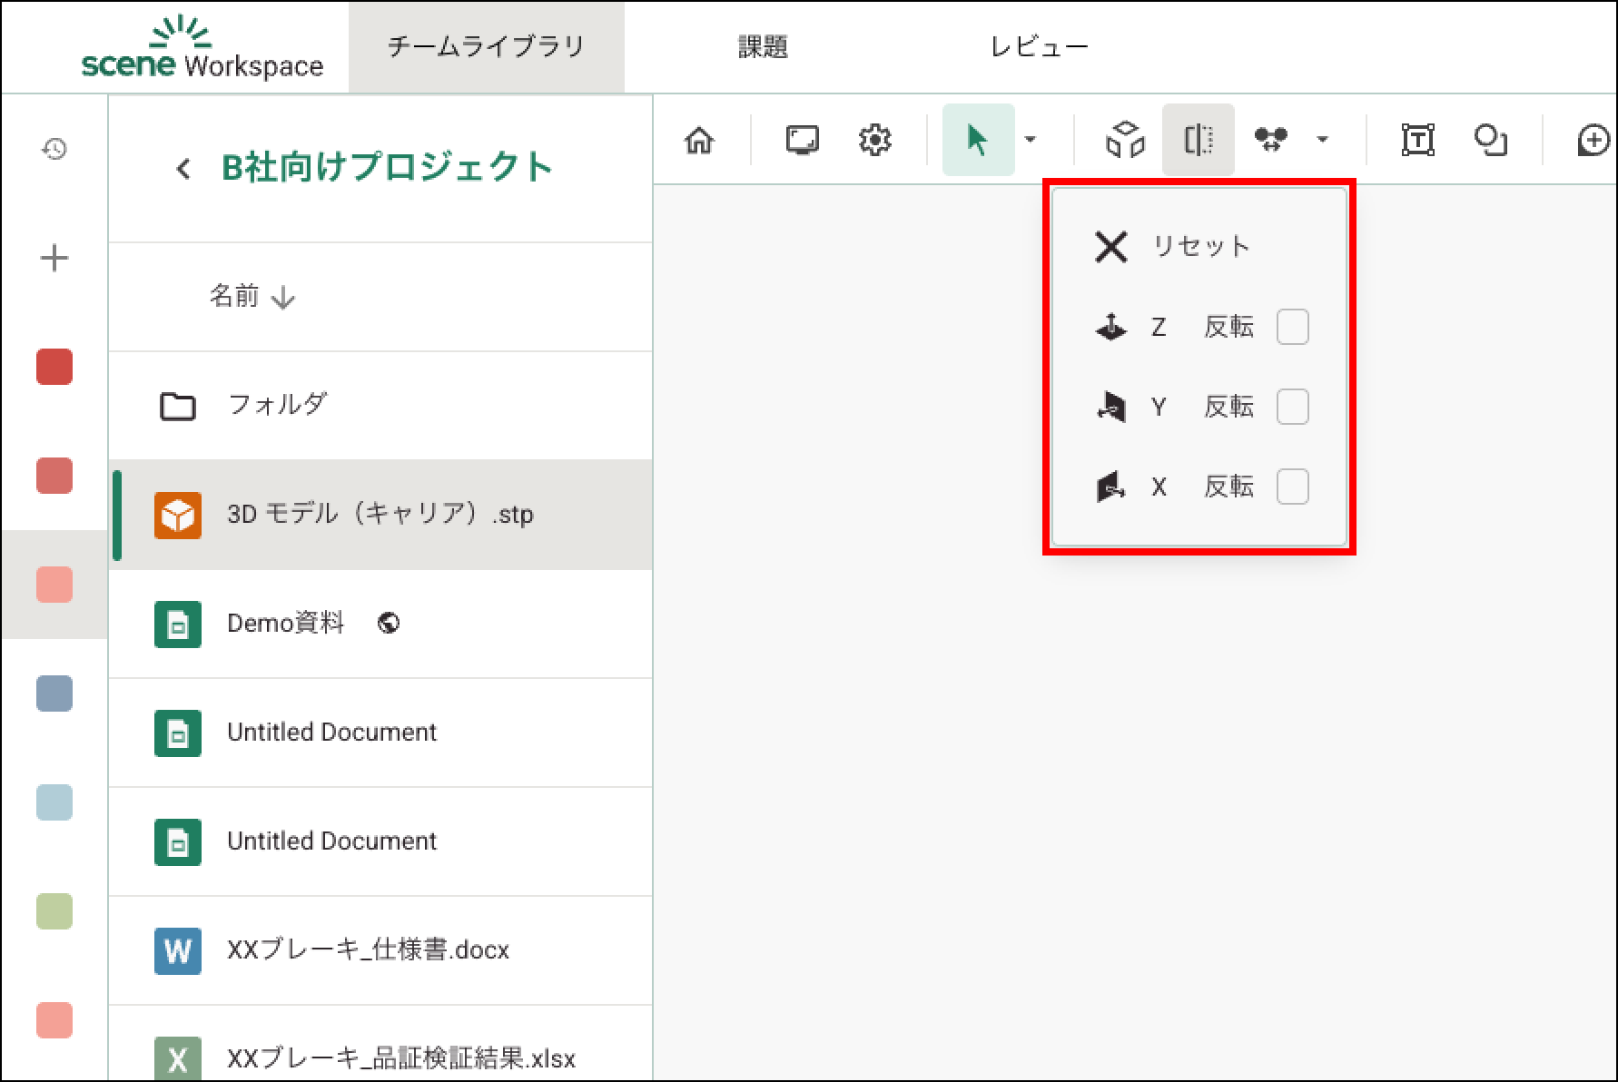Screen dimensions: 1618x1082
Task: Expand the pointer tool dropdown arrow
Action: (1031, 140)
